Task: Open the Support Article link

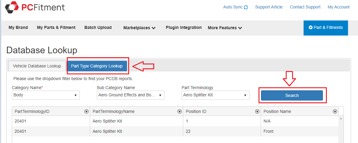Action: pyautogui.click(x=269, y=7)
